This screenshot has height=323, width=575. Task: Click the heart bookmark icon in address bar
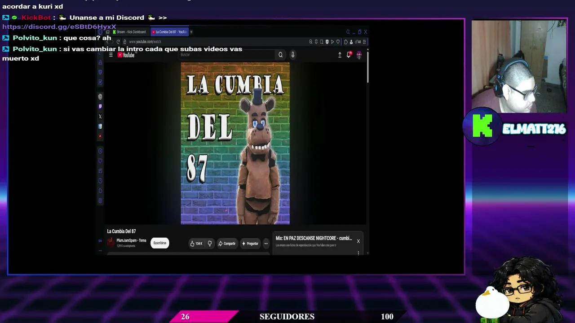point(338,42)
